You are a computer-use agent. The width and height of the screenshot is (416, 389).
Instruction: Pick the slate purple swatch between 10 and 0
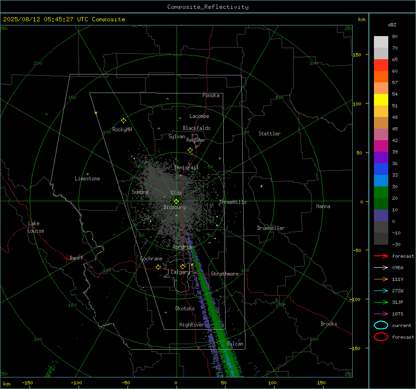pos(381,216)
